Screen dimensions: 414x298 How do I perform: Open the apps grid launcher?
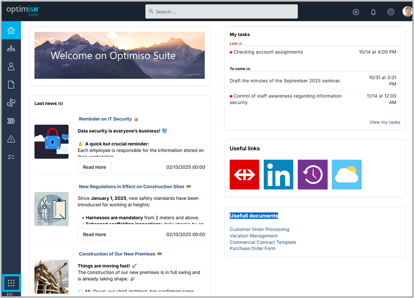[11, 283]
